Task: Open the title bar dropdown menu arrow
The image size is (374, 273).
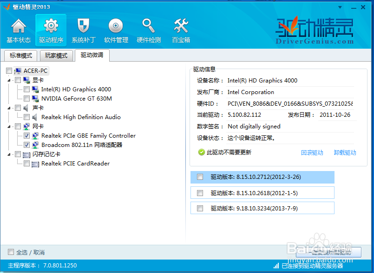Action: 340,7
